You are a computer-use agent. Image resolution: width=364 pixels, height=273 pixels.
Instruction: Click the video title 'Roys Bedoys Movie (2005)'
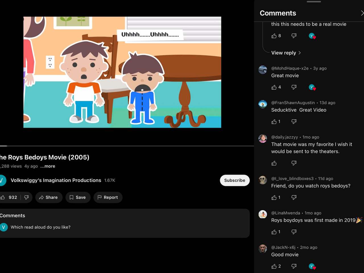click(x=45, y=157)
